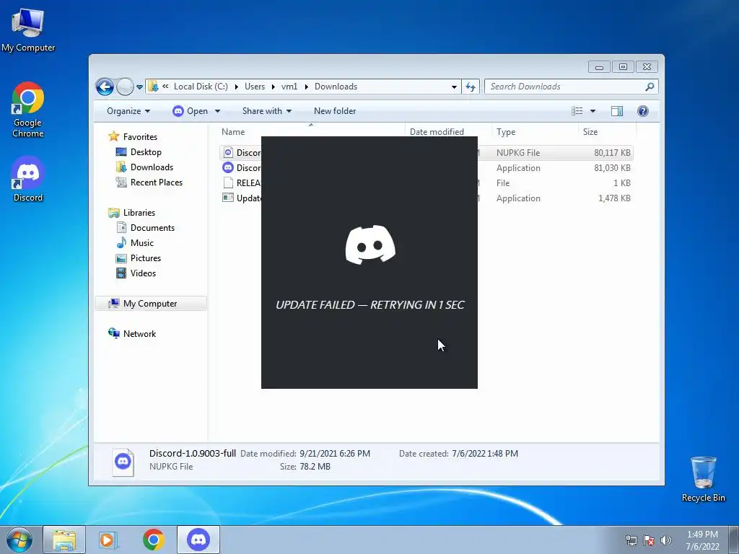Image resolution: width=739 pixels, height=554 pixels.
Task: Click 'vm1' in the address path
Action: click(289, 87)
